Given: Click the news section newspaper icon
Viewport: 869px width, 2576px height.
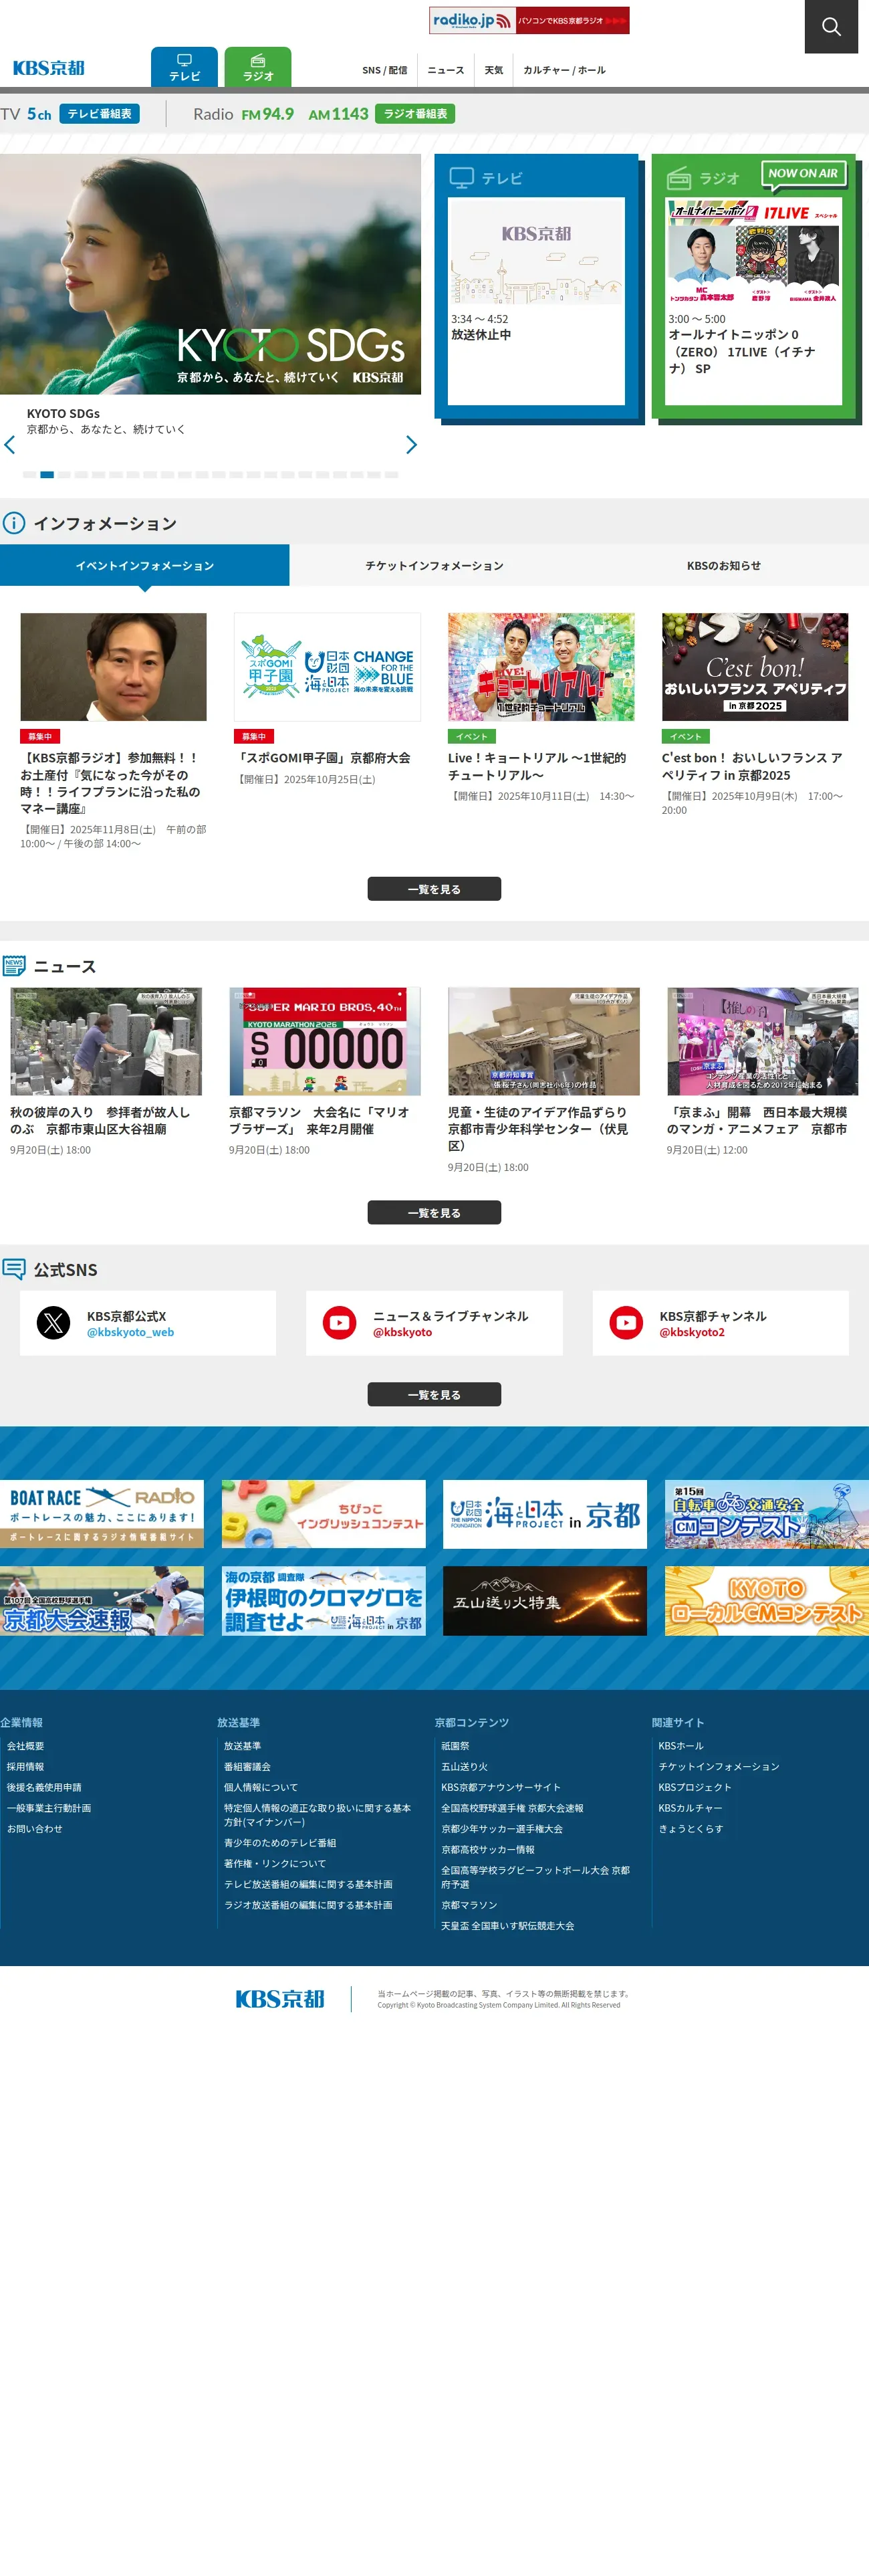Looking at the screenshot, I should coord(14,966).
